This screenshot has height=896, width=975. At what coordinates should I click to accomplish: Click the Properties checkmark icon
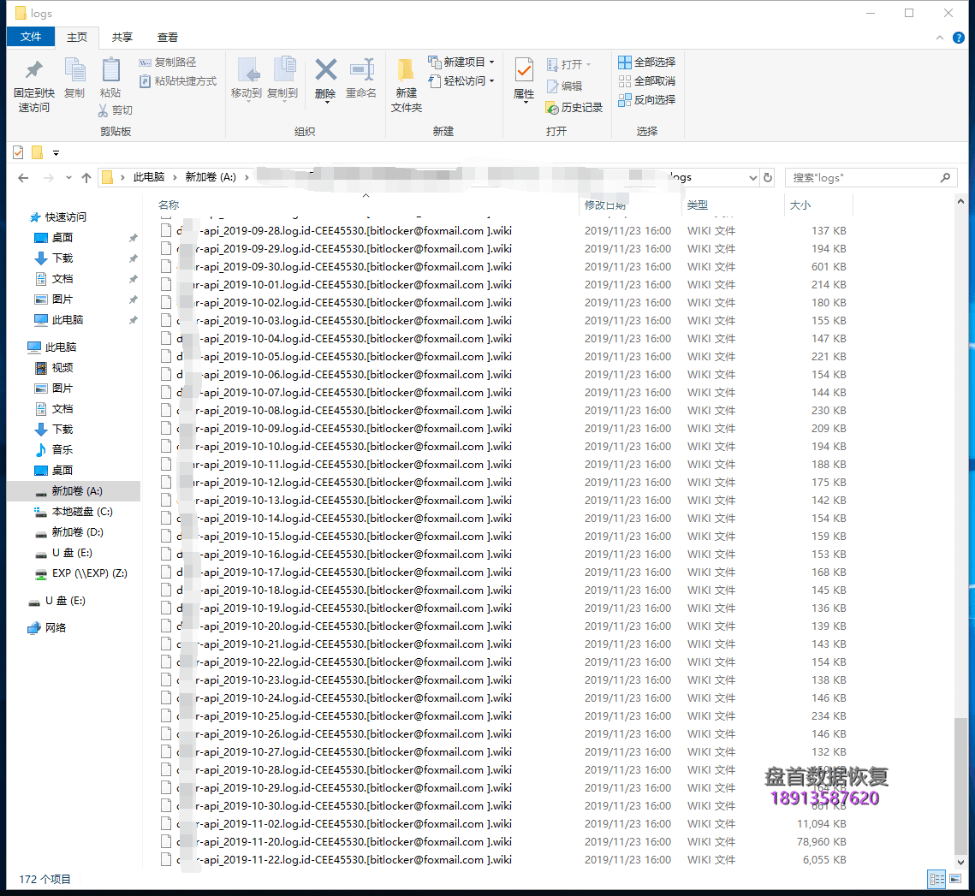point(524,69)
